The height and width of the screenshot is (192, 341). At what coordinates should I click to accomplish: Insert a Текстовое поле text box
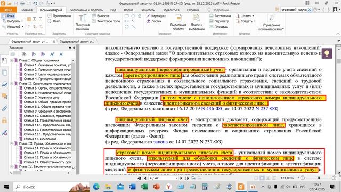106,21
